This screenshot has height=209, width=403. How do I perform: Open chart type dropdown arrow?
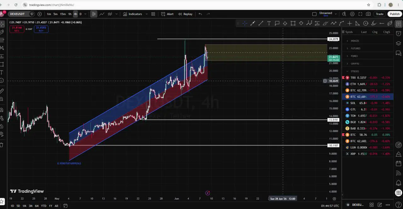click(x=116, y=14)
